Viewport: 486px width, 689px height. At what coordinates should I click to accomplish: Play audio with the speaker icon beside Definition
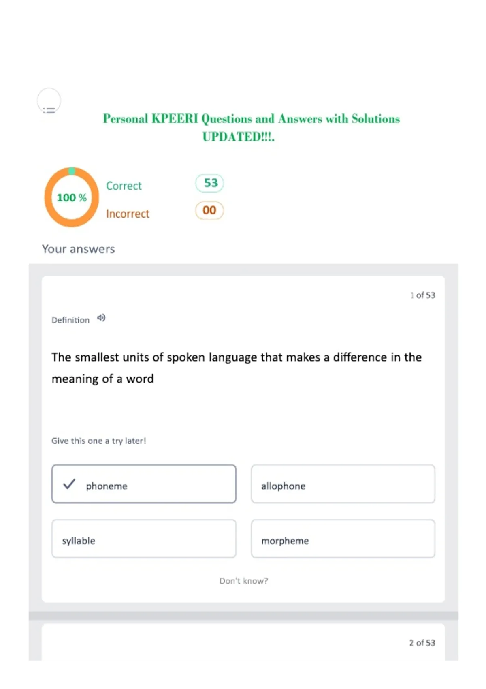(x=101, y=318)
